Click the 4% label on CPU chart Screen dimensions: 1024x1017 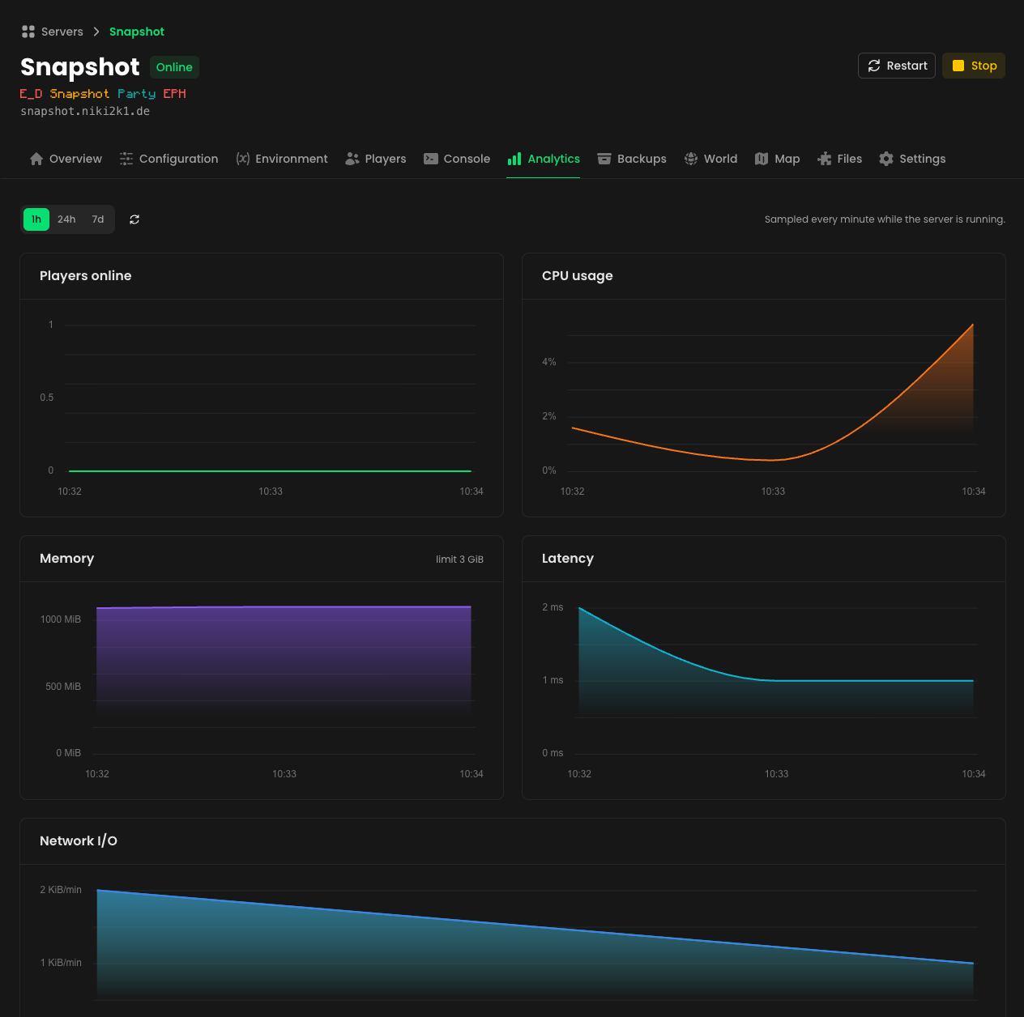(549, 362)
